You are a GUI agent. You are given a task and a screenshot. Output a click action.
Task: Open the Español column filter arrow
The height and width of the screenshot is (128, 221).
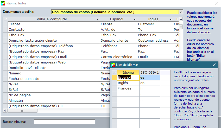point(135,20)
